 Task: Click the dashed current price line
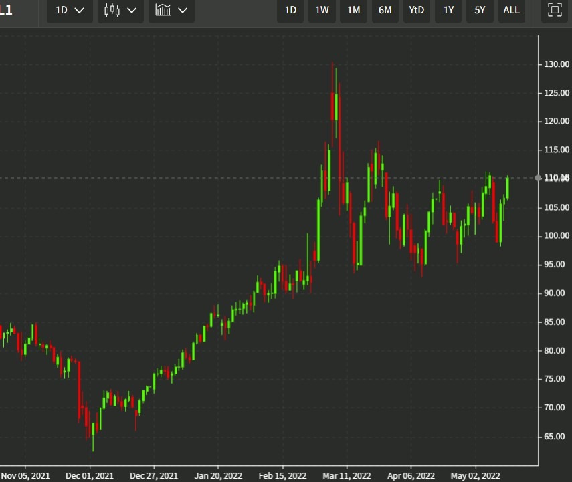pyautogui.click(x=201, y=178)
